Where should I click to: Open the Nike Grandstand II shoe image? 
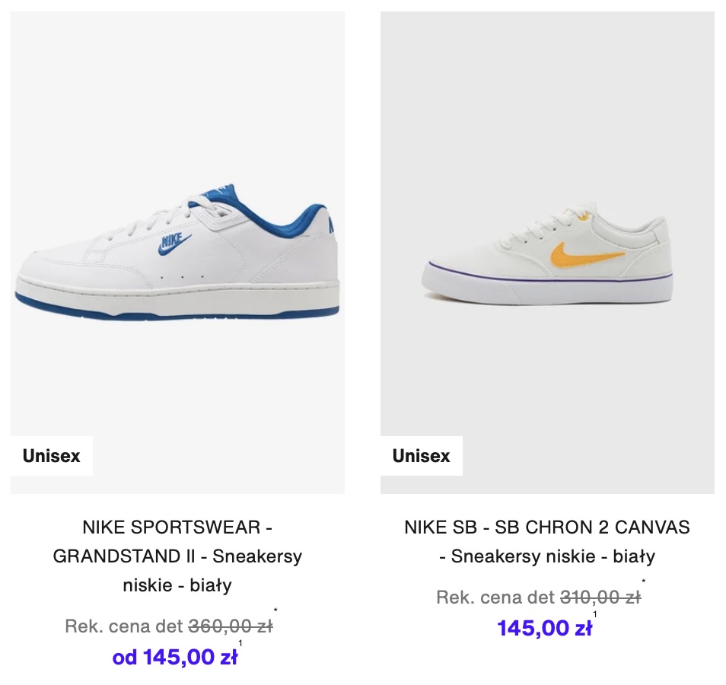point(177,253)
